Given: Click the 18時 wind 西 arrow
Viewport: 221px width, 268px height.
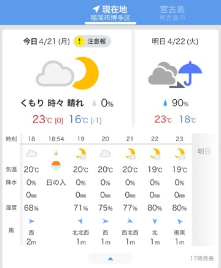Looking at the screenshot, I should coord(31,221).
